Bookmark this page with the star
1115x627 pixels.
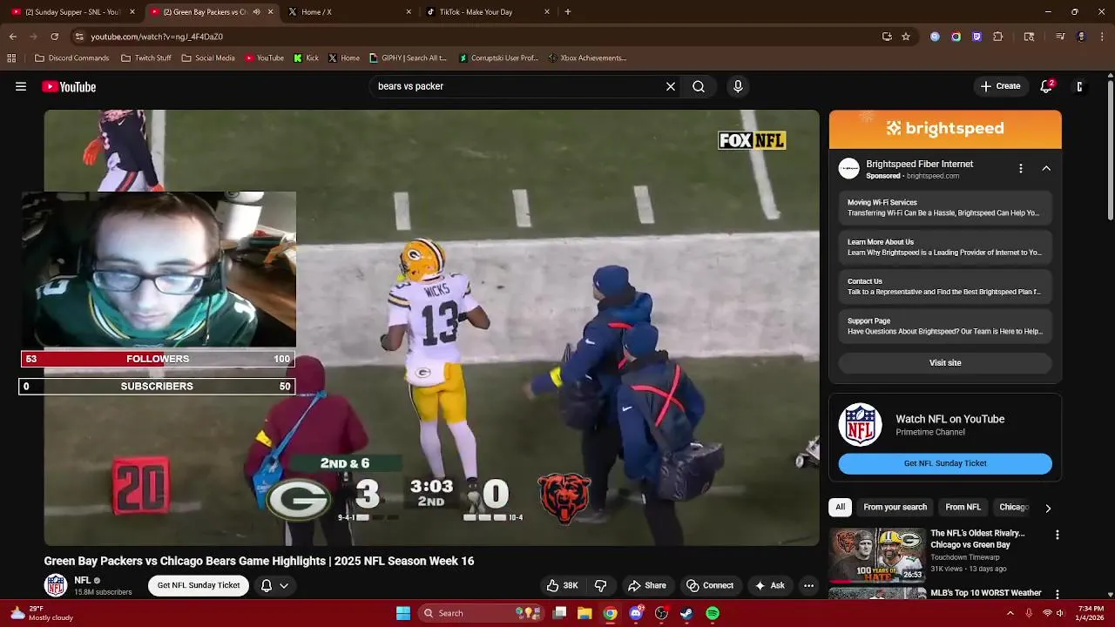point(906,37)
